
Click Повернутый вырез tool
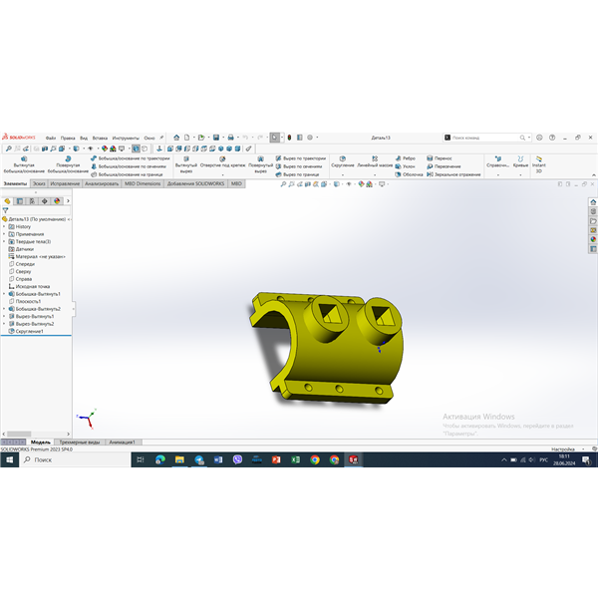(260, 164)
